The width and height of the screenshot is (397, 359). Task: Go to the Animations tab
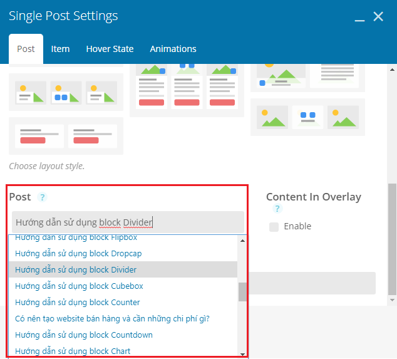coord(173,49)
